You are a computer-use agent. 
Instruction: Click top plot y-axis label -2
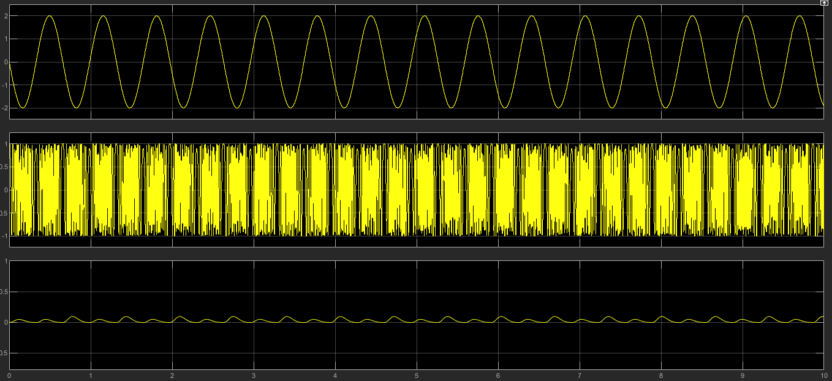(4, 108)
